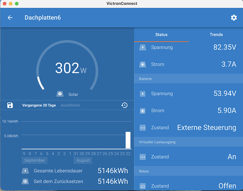
Task: Click the Relais Zustand icon
Action: 143,186
